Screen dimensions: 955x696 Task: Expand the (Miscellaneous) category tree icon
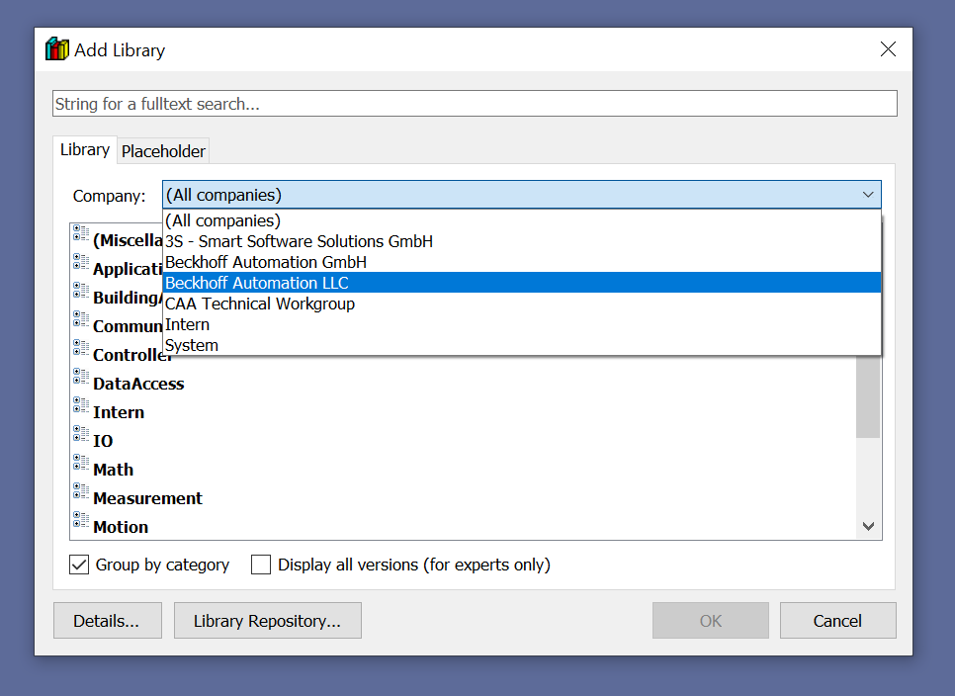tap(81, 232)
